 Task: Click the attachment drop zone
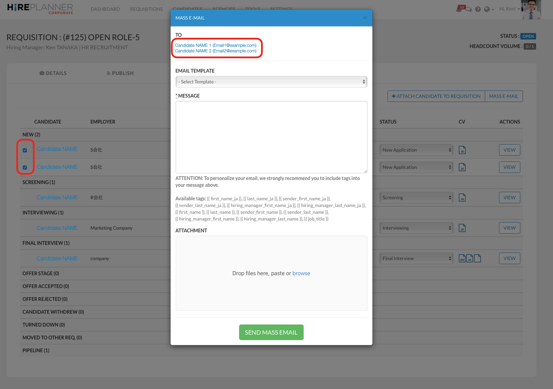tap(271, 273)
